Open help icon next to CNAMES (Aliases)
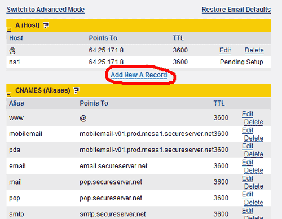This screenshot has width=282, height=219. [76, 90]
